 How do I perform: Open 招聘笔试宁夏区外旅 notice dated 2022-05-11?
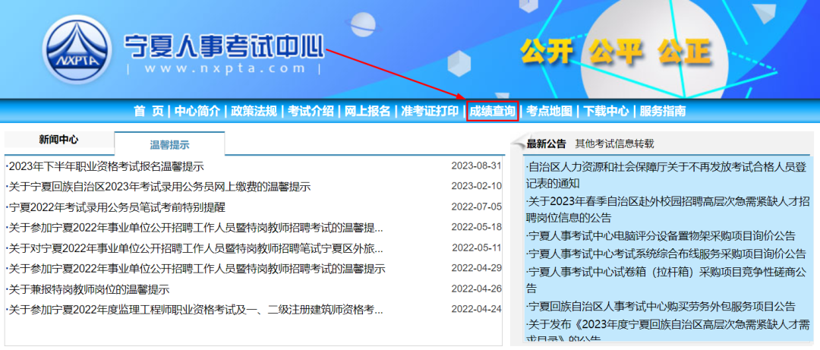pos(194,248)
